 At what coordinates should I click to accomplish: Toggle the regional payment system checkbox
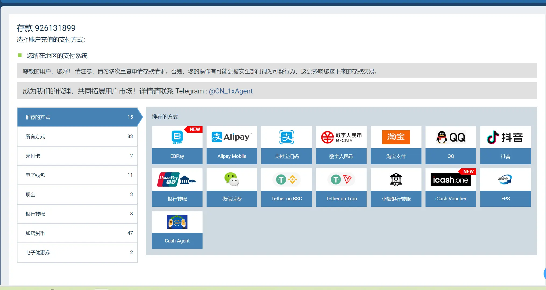pos(20,55)
